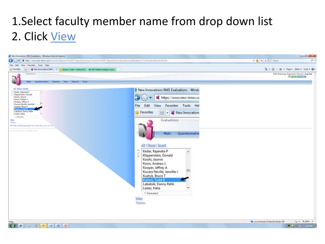The image size is (325, 244).
Task: Open the Safety dropdown in the command bar
Action: point(298,69)
